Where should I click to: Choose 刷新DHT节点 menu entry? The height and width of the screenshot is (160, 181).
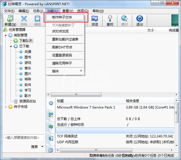tap(65, 47)
